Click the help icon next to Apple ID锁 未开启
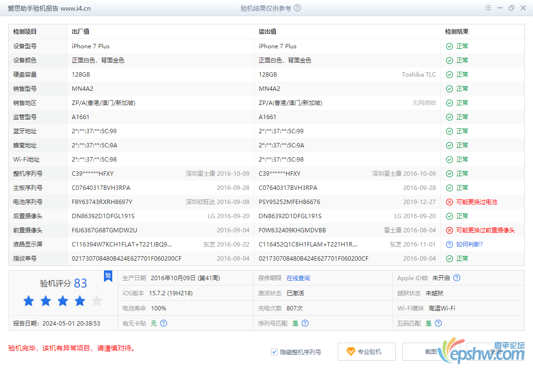 tap(457, 278)
